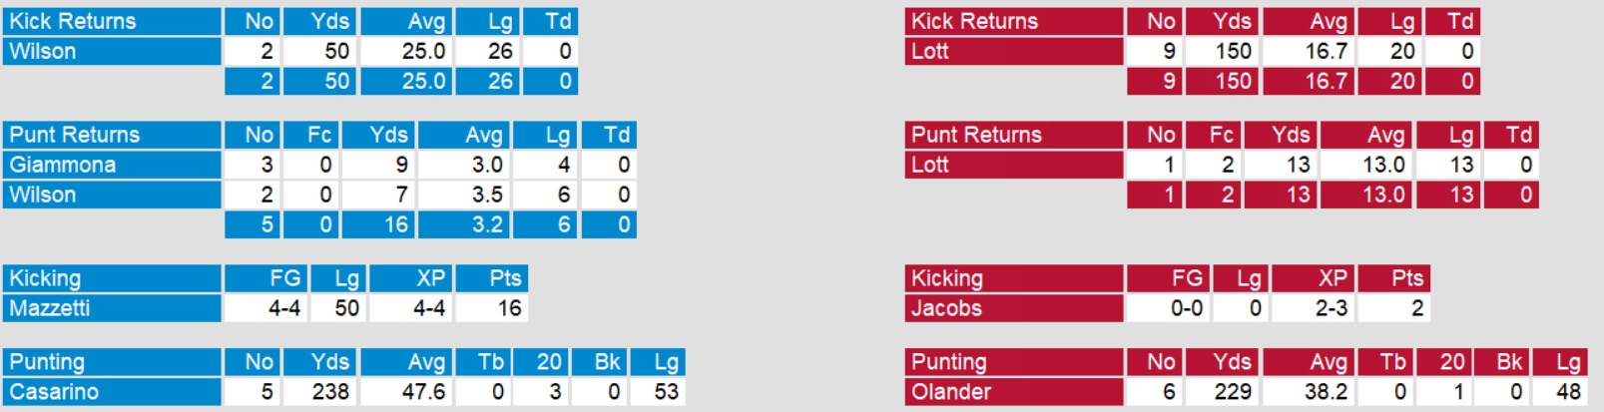Click the Yds column in blue Punting header

[x=320, y=362]
